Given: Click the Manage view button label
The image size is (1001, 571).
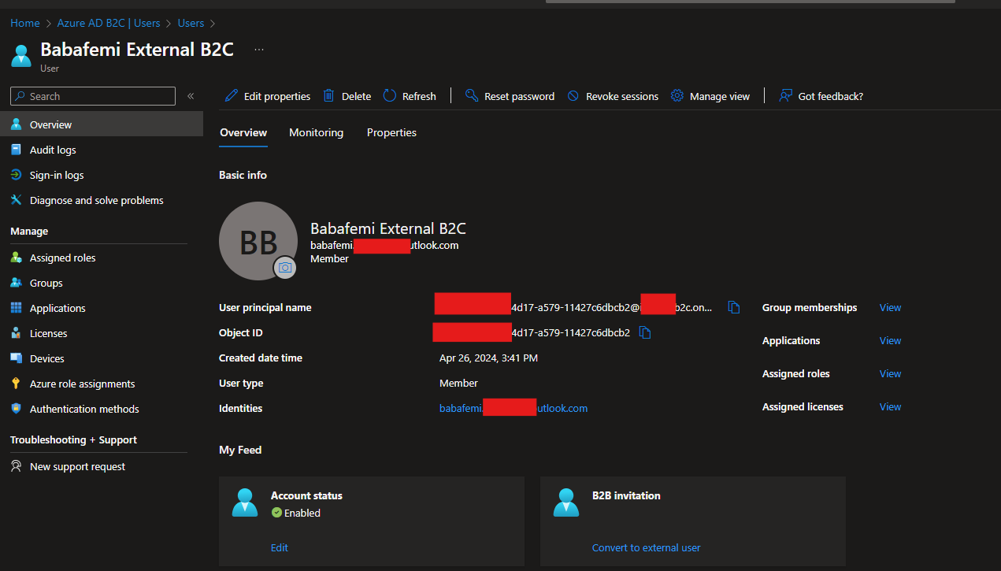Looking at the screenshot, I should coord(720,96).
